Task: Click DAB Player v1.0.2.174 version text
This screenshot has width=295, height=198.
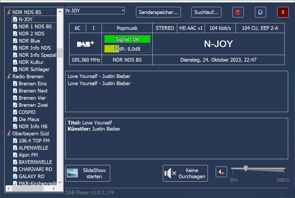Action: pos(90,192)
